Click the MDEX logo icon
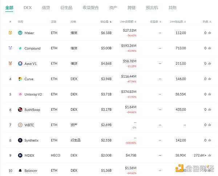Image resolution: width=218 pixels, height=176 pixels. point(20,155)
